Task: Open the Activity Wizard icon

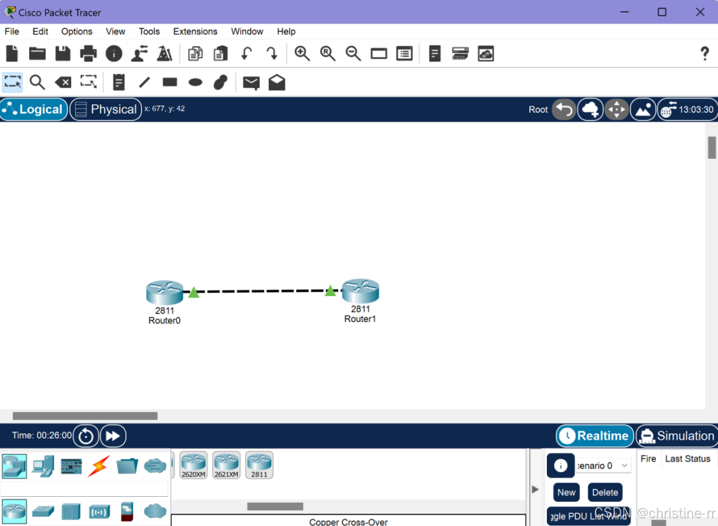Action: click(x=139, y=54)
